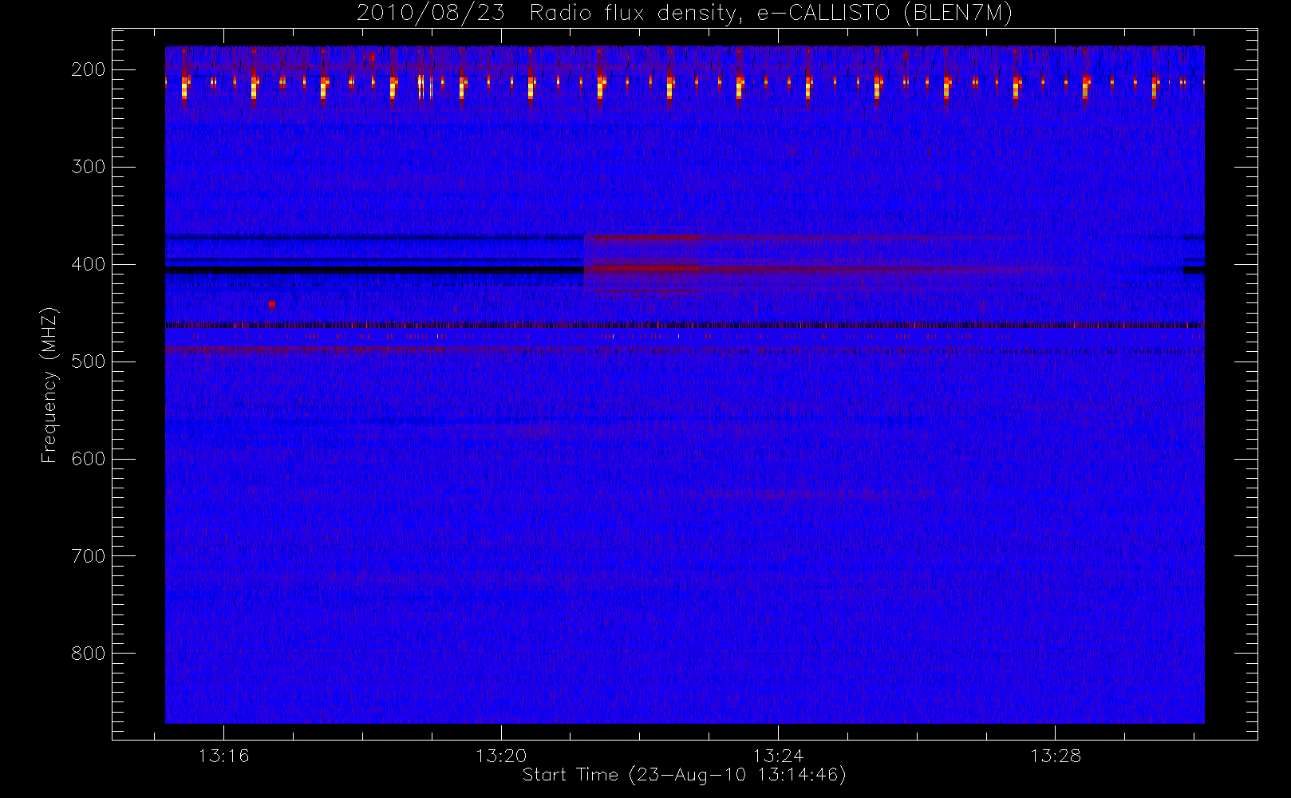Click the 800 frequency tick label
The width and height of the screenshot is (1291, 798).
click(x=89, y=654)
